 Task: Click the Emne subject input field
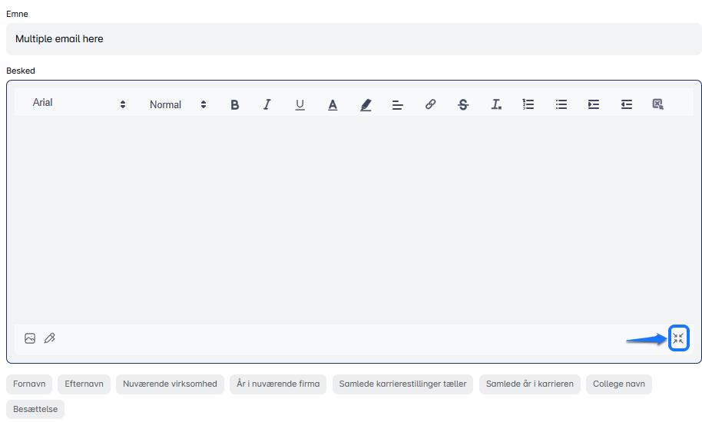click(353, 39)
